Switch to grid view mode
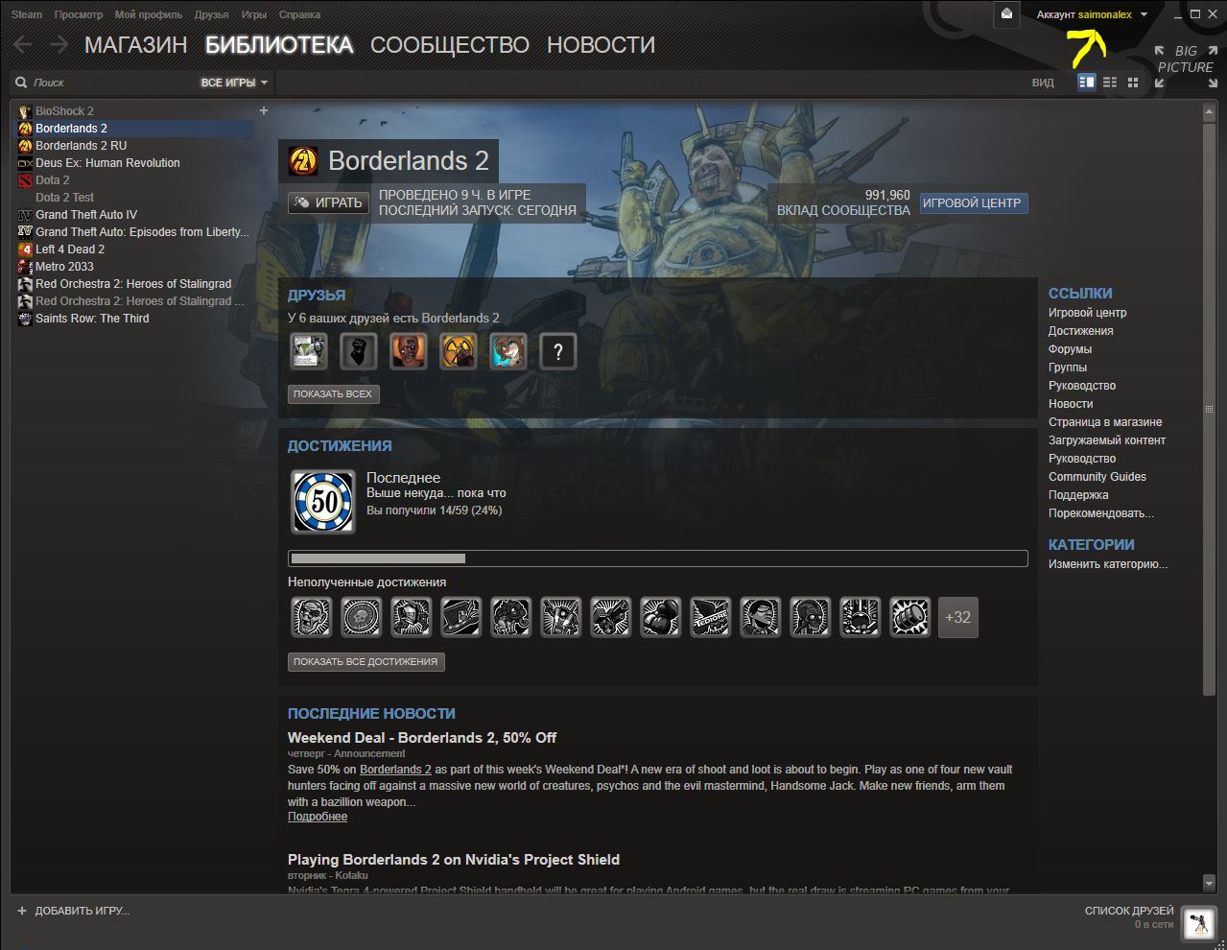Screen dimensions: 1227x950 1133,83
